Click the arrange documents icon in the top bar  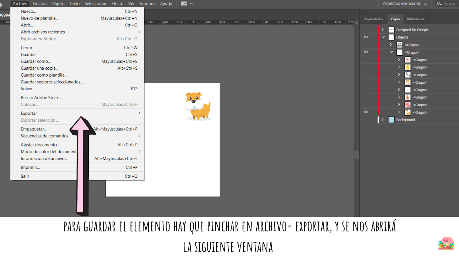click(x=183, y=4)
